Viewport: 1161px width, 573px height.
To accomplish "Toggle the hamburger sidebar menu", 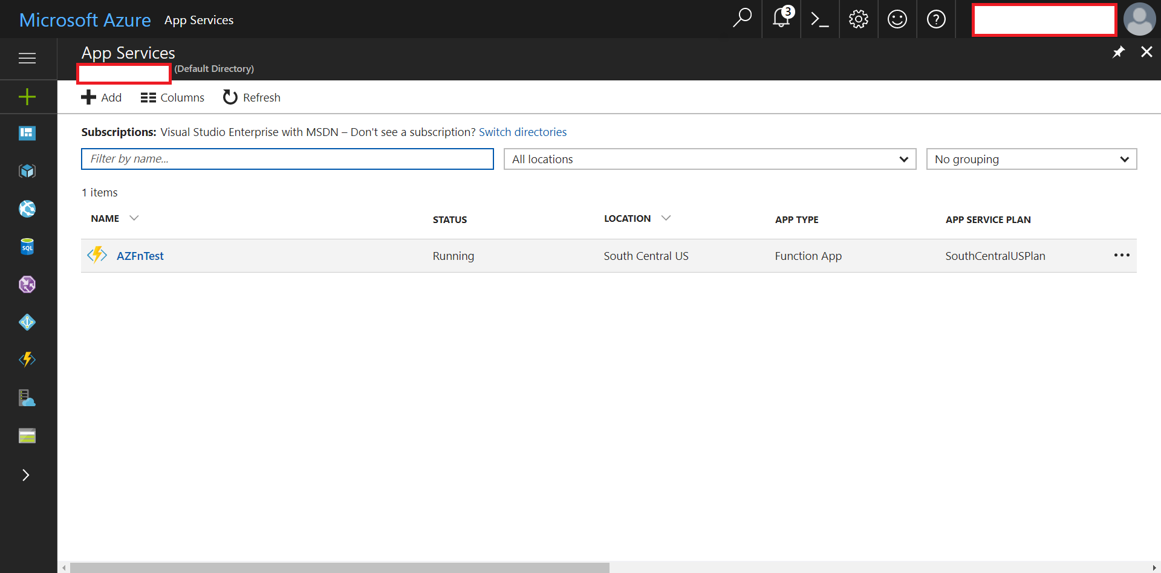I will point(27,58).
